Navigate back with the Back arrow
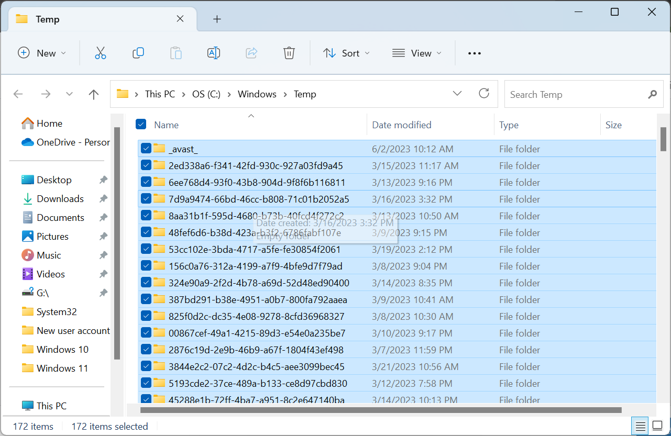Image resolution: width=671 pixels, height=436 pixels. coord(18,94)
